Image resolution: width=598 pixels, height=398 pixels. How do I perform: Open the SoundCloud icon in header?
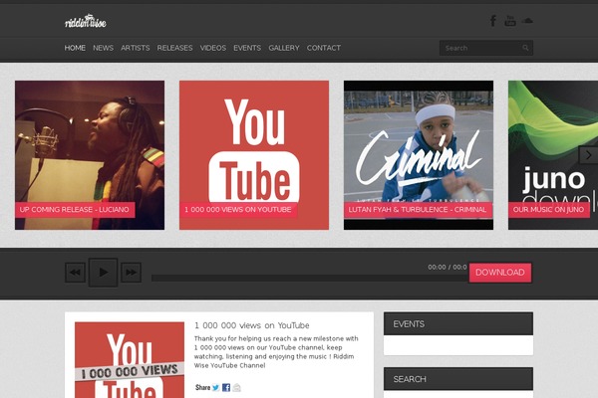(x=527, y=20)
